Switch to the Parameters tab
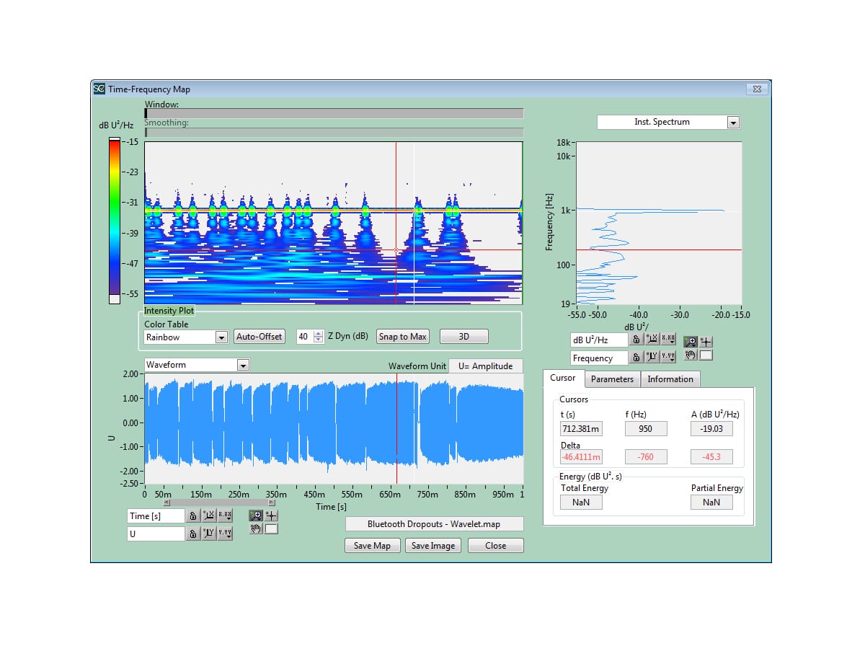The width and height of the screenshot is (865, 646). point(612,379)
